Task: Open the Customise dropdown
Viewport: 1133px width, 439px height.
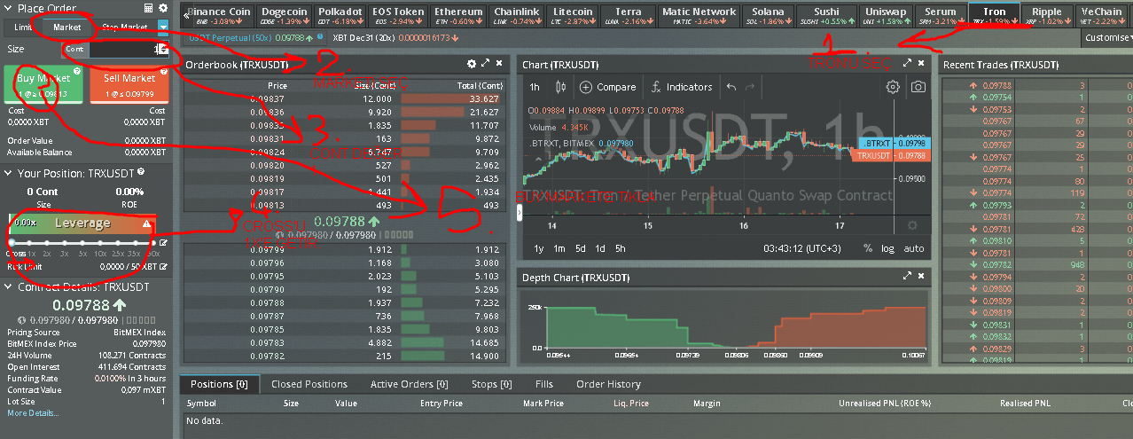Action: (1108, 38)
